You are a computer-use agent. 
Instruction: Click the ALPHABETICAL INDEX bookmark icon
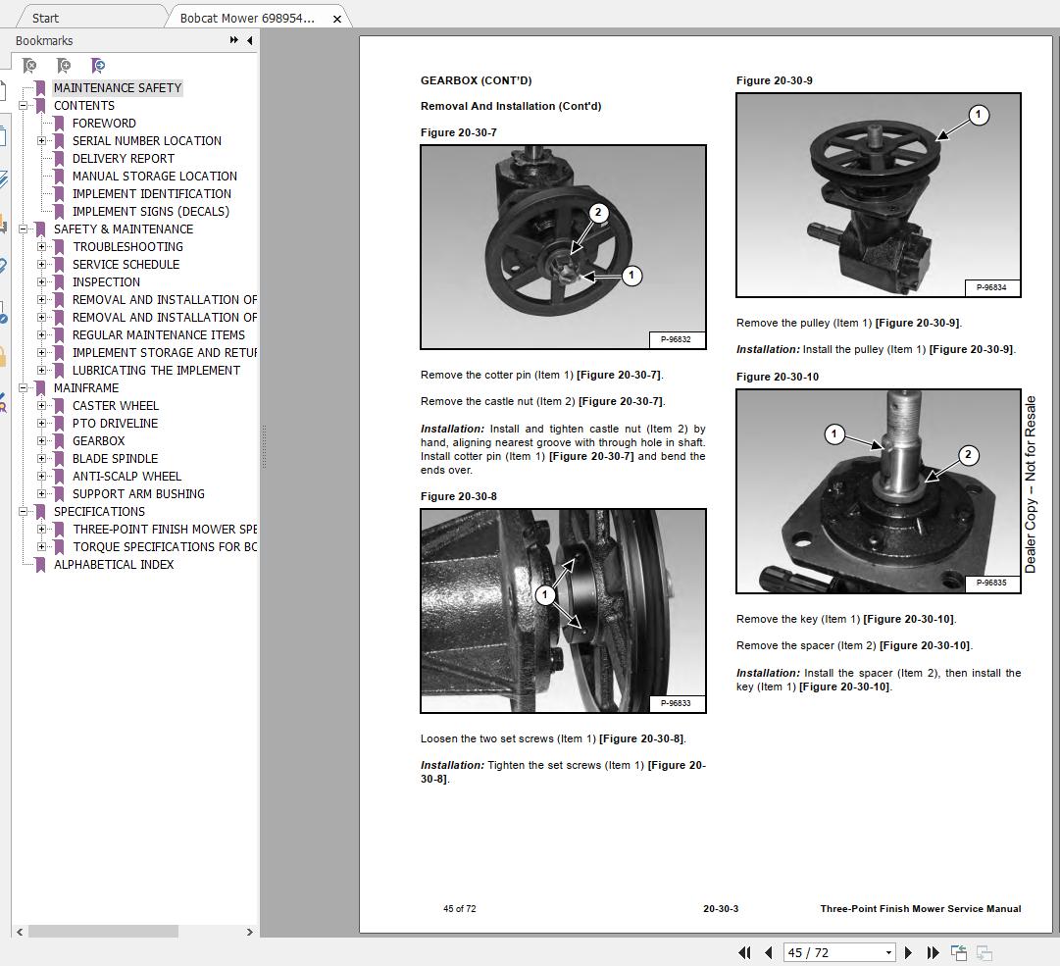point(40,565)
